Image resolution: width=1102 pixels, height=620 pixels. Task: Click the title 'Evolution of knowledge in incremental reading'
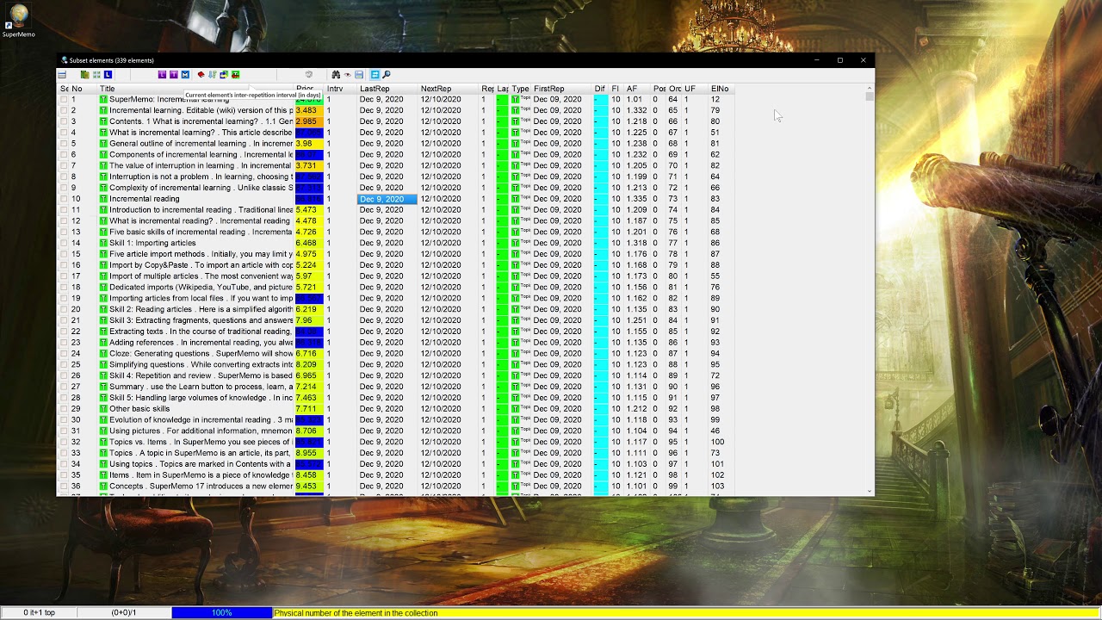(x=201, y=419)
